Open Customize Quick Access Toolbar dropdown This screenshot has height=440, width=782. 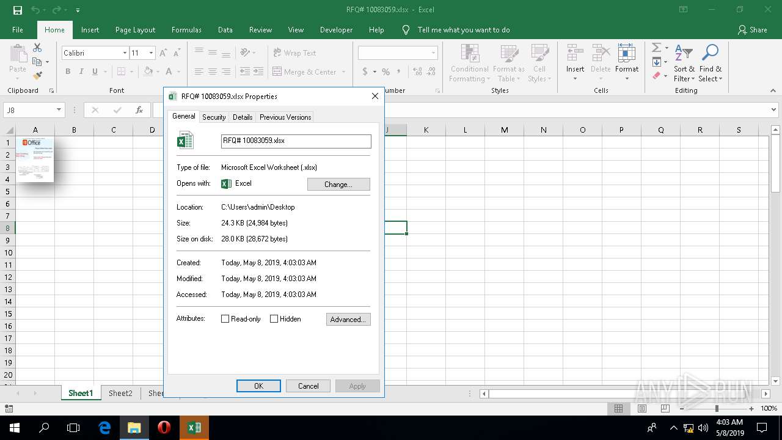point(78,10)
